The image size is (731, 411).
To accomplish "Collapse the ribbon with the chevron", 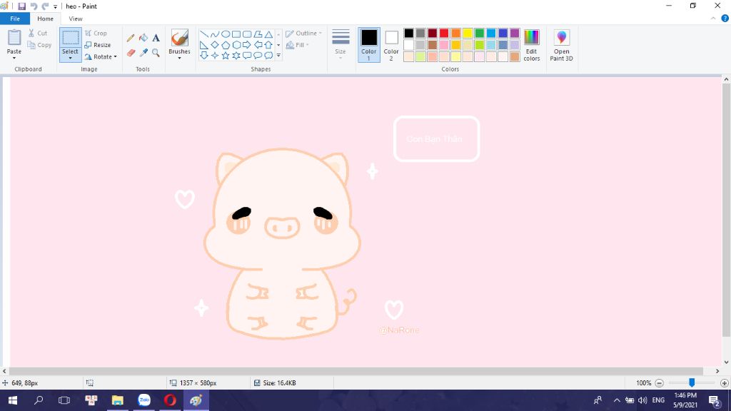I will tap(713, 19).
